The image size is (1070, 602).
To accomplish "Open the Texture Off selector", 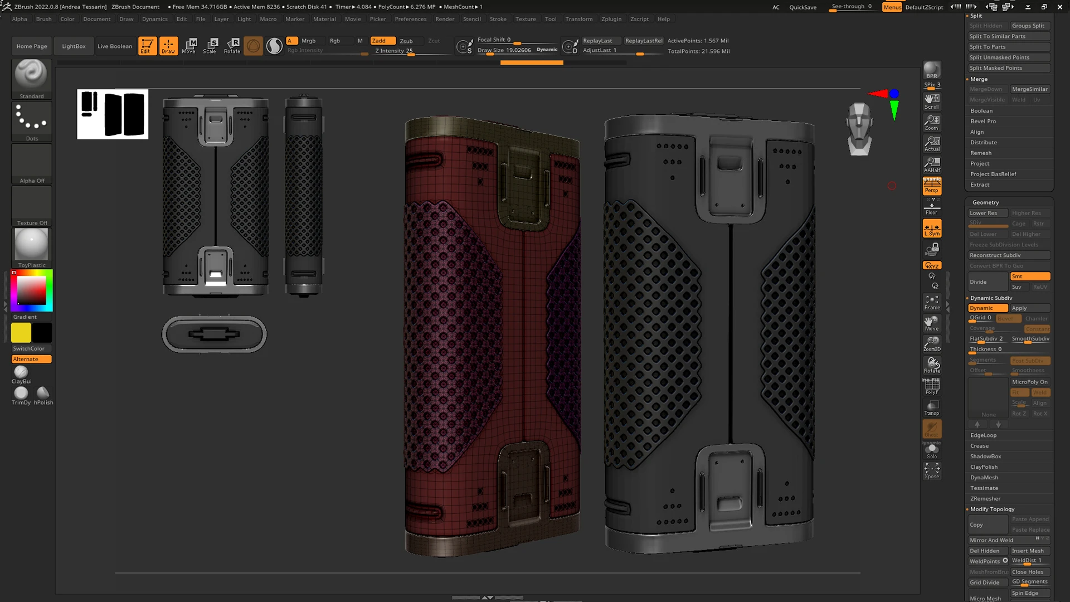I will (32, 206).
